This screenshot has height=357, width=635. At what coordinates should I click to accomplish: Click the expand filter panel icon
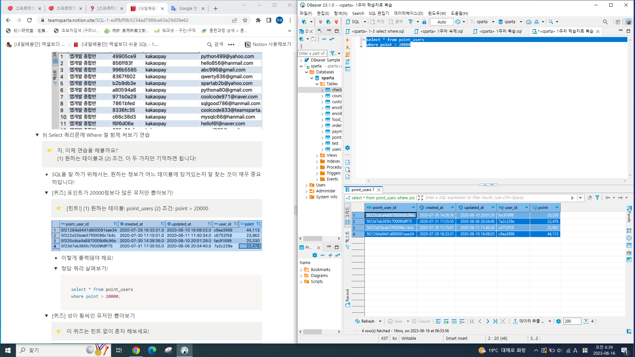point(420,198)
